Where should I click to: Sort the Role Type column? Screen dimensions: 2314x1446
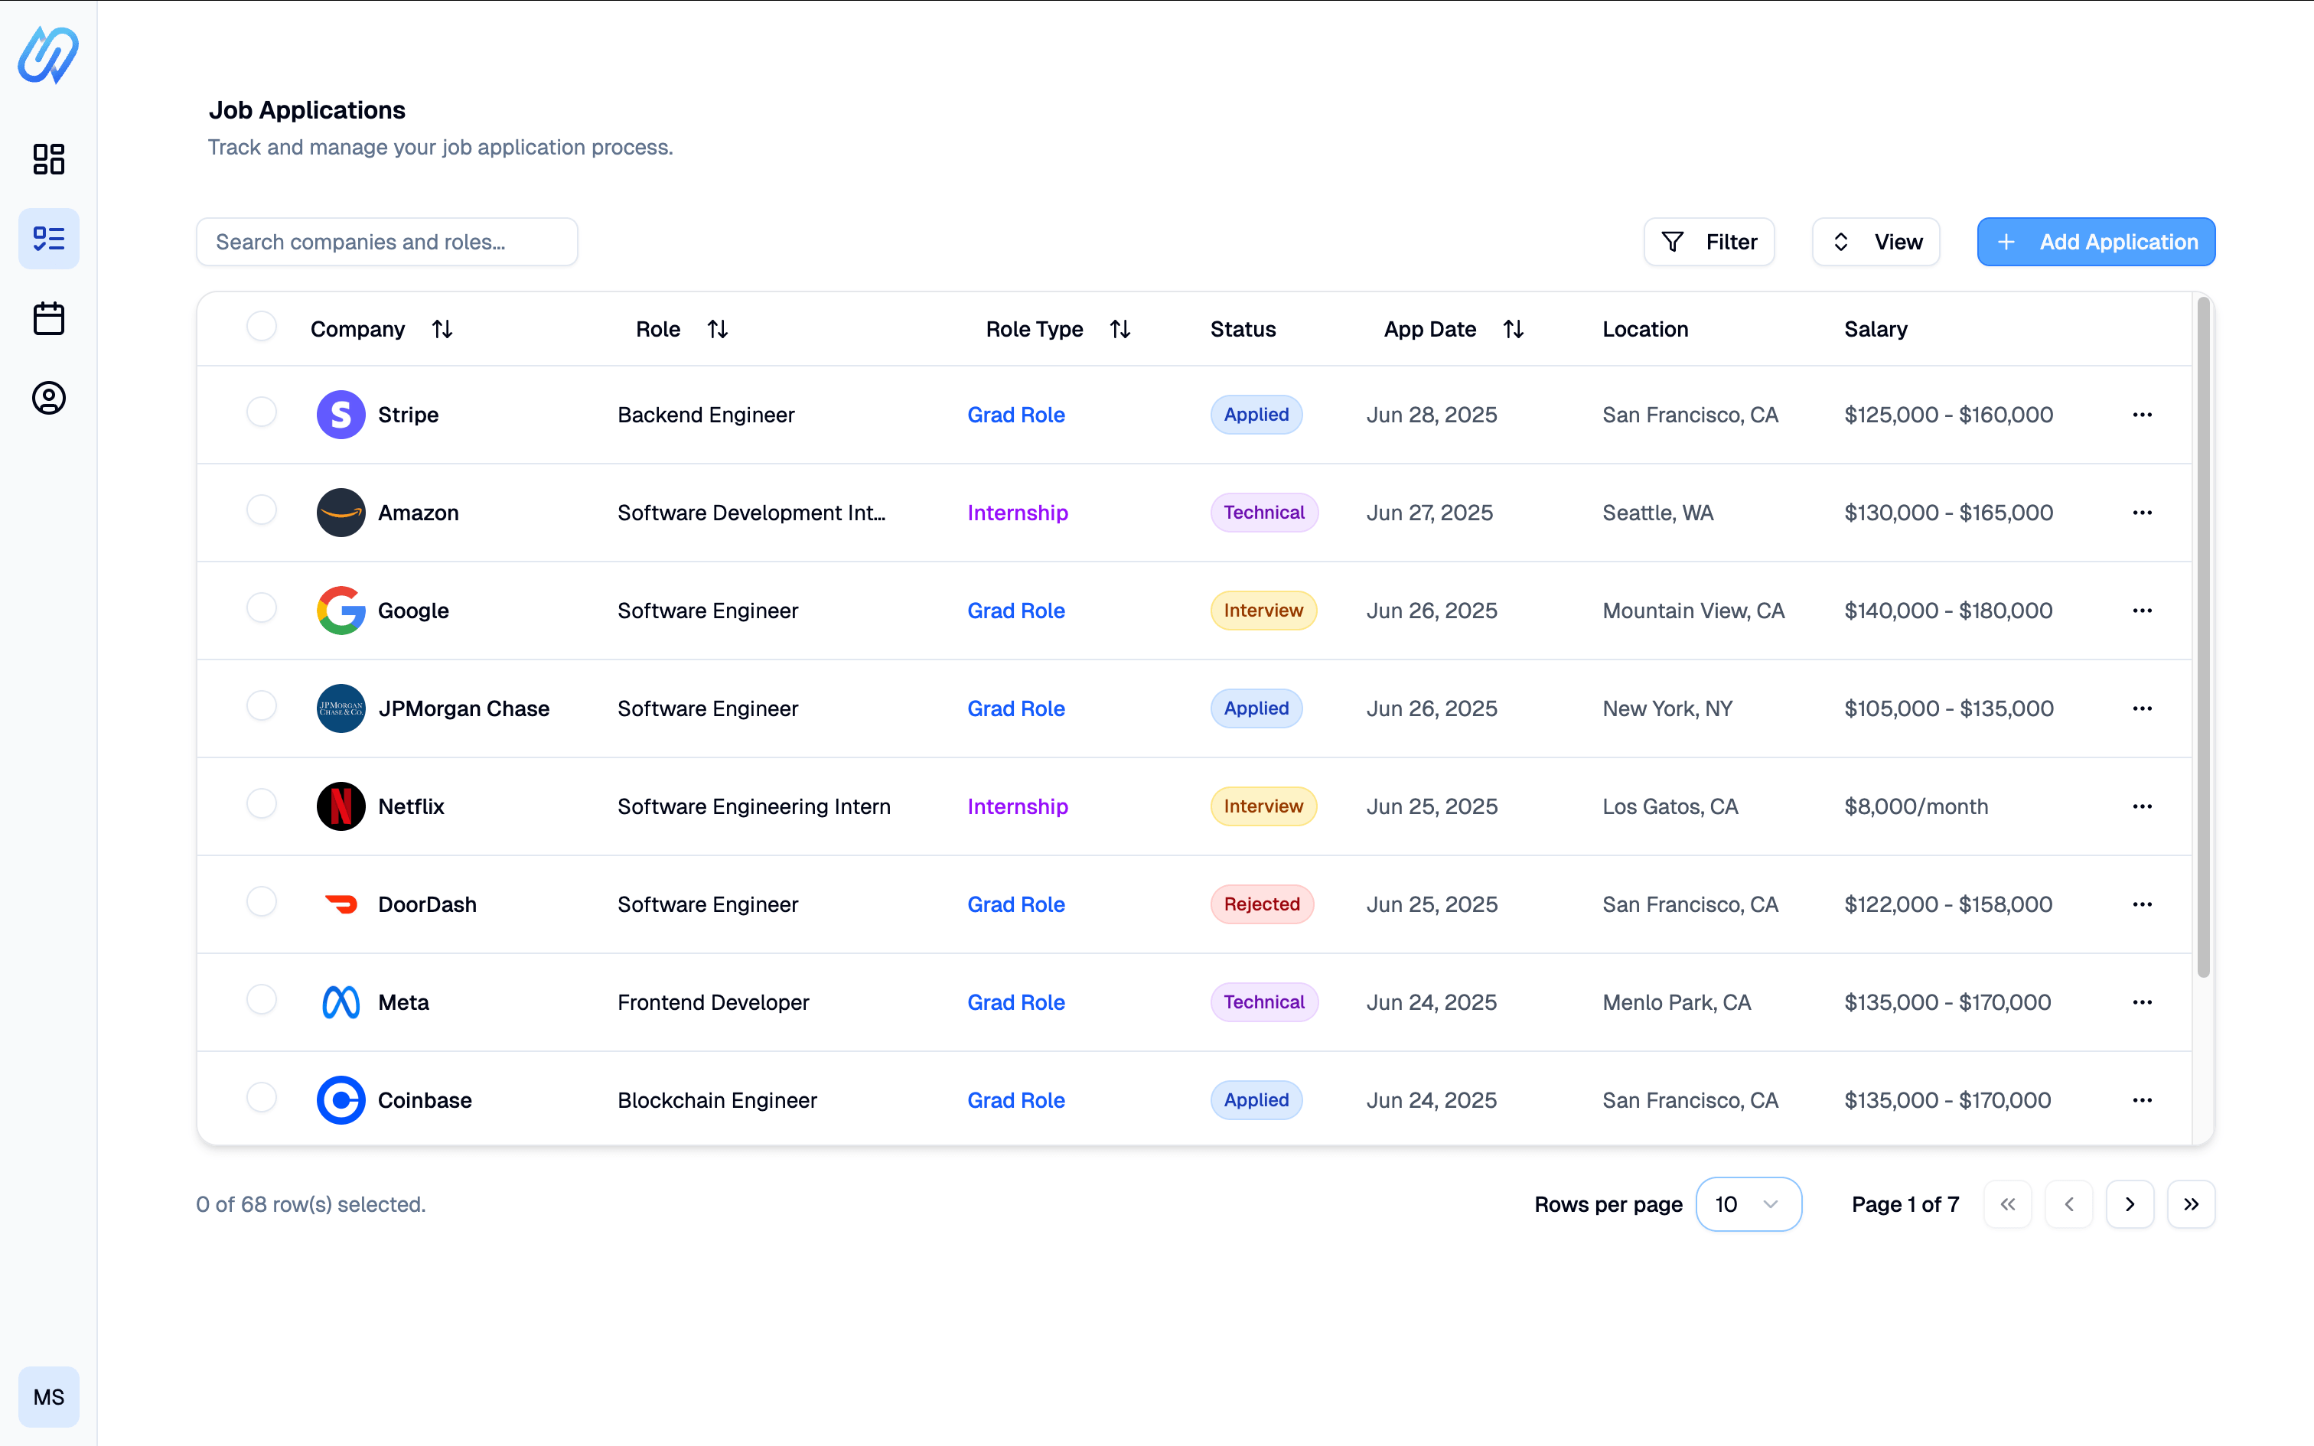tap(1121, 328)
